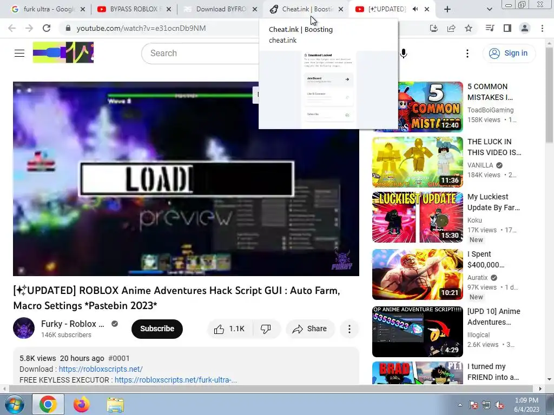Switch to the Cheat.ink Boosting tab
This screenshot has width=554, height=415.
(306, 9)
